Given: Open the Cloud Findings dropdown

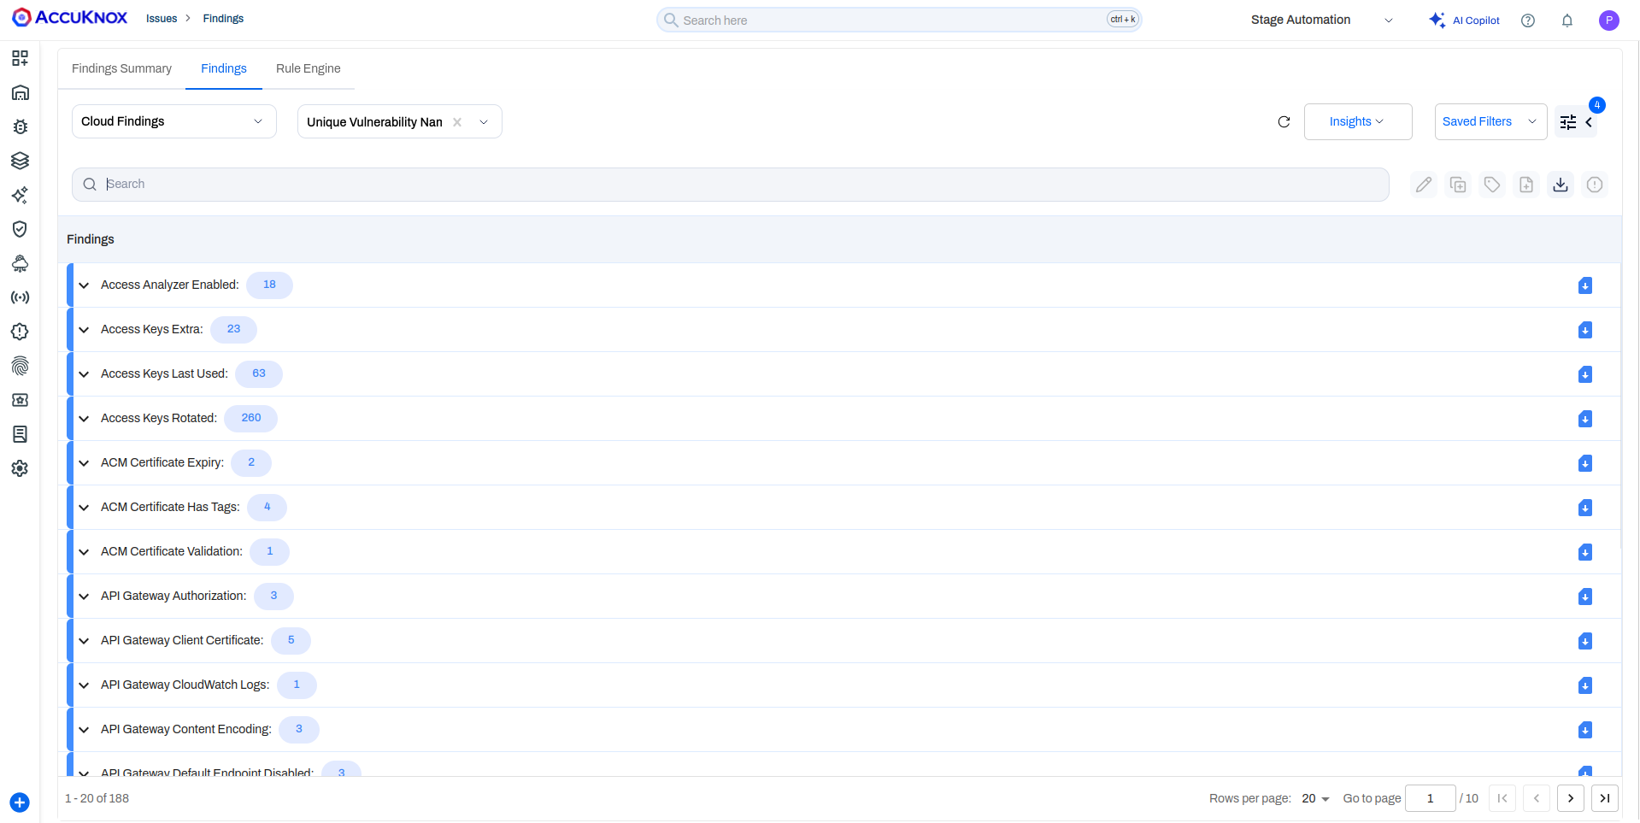Looking at the screenshot, I should point(173,121).
